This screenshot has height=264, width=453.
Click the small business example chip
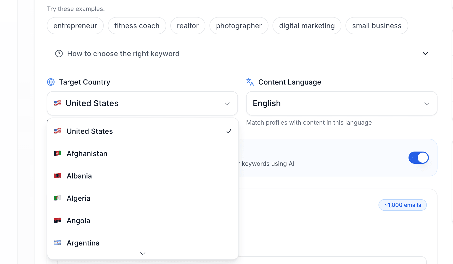(377, 26)
